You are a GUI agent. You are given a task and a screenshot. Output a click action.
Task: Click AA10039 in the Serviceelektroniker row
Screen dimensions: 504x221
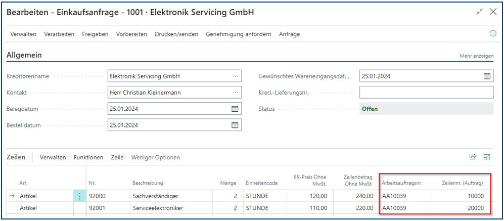coord(394,208)
